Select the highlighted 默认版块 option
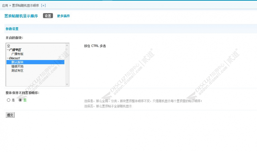 click(35, 62)
